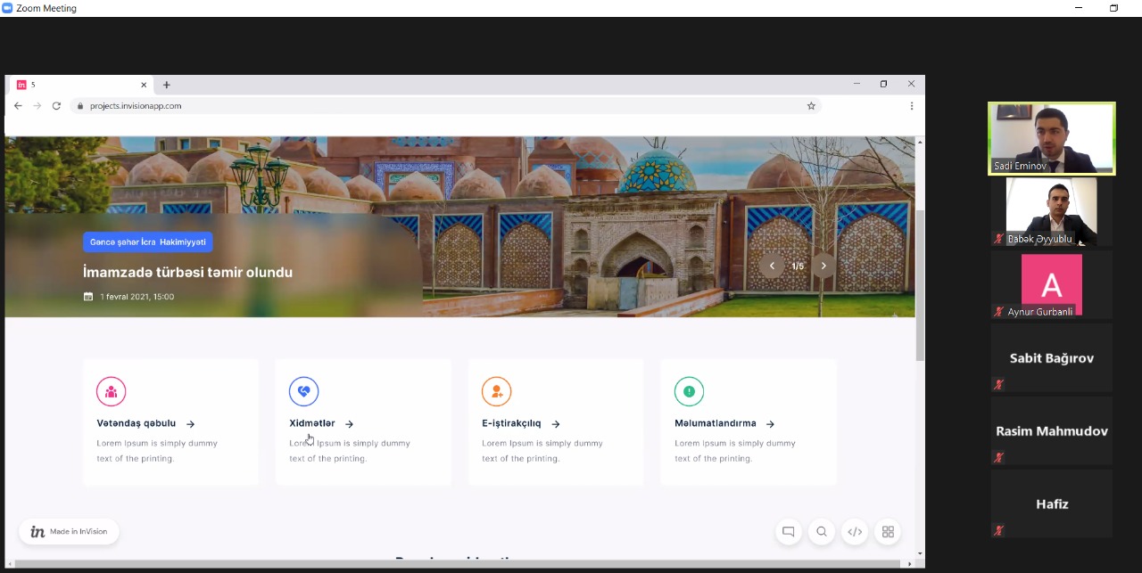Click muted mic icon on Rasim Mahmudov tile
Viewport: 1142px width, 573px height.
pos(998,458)
